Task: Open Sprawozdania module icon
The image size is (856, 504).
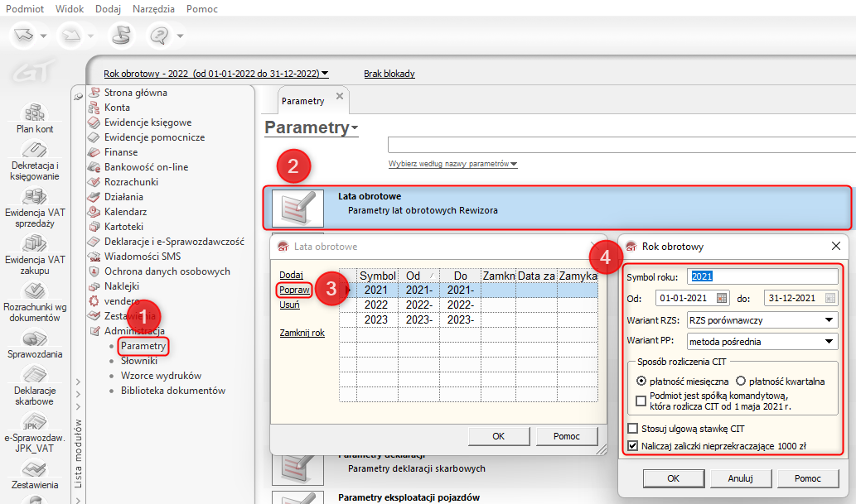Action: (x=35, y=338)
